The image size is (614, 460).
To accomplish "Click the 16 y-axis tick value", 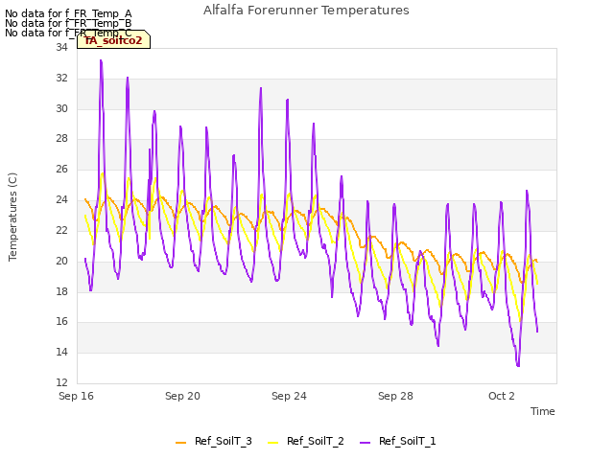I will 61,322.
